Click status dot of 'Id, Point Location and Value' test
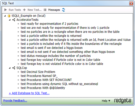The image size is (135, 106). tap(18, 40)
